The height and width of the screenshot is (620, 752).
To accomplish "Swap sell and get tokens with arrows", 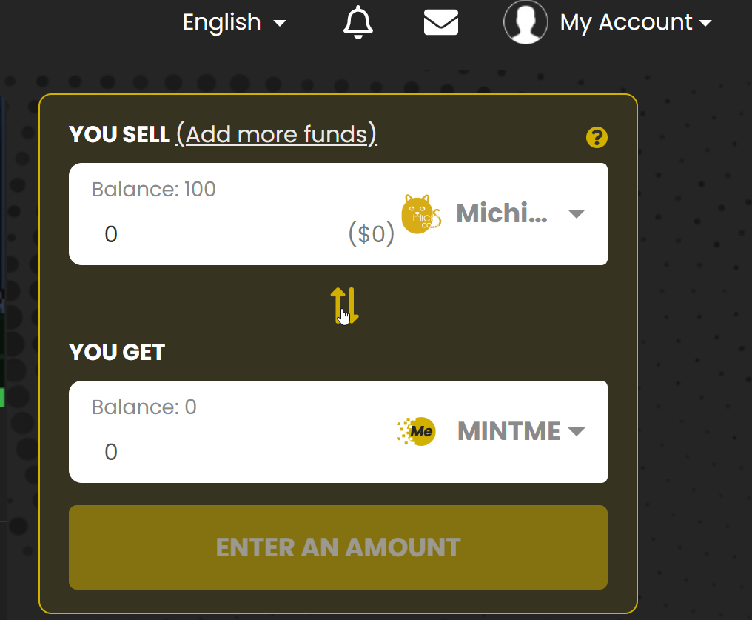I will 344,305.
